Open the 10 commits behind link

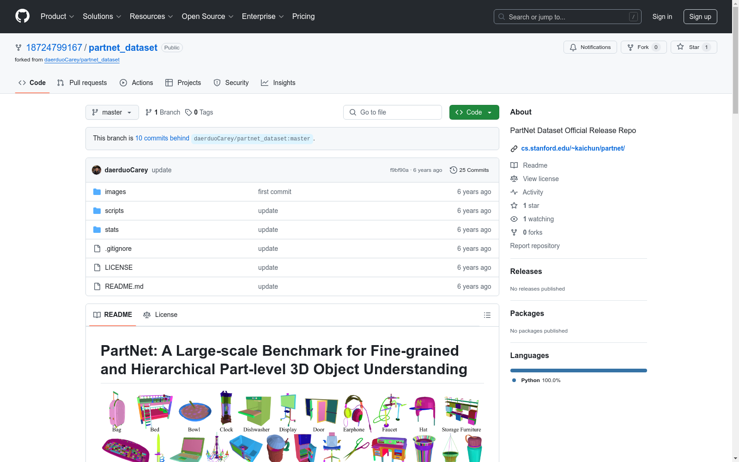click(162, 138)
